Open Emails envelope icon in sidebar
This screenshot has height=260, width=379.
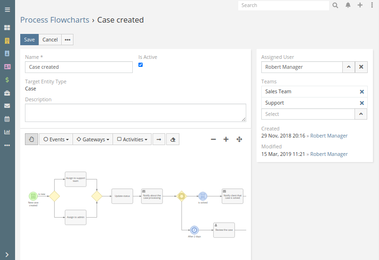pyautogui.click(x=7, y=106)
